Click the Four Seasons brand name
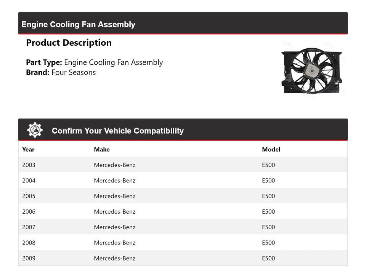The width and height of the screenshot is (366, 278). click(x=74, y=72)
